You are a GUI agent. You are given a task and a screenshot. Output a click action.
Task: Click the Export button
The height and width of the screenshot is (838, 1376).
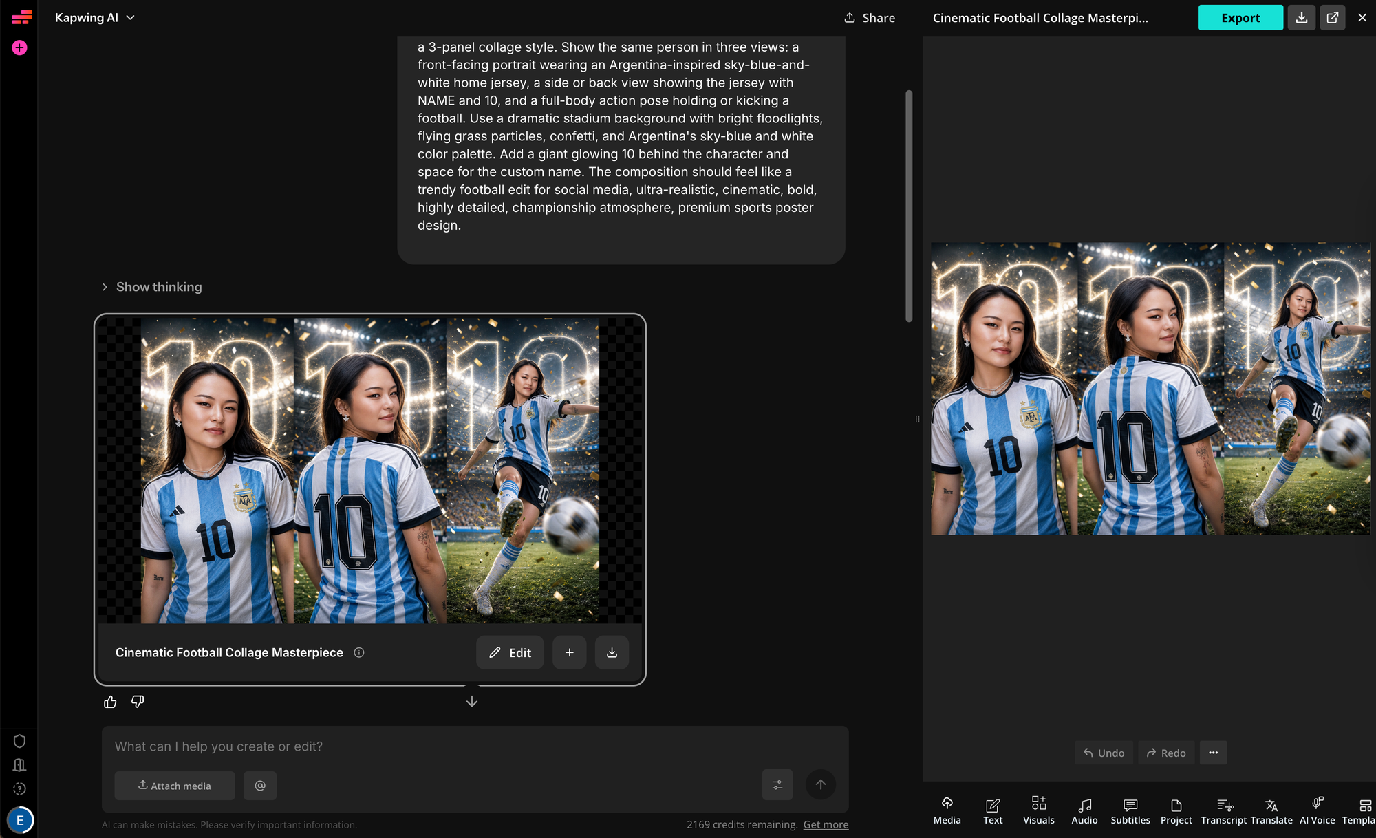[x=1240, y=18]
